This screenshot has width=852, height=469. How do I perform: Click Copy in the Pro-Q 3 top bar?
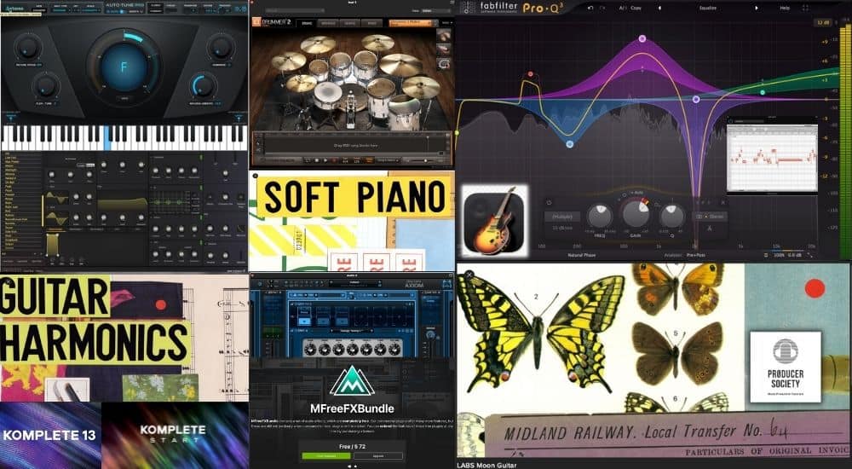point(636,9)
